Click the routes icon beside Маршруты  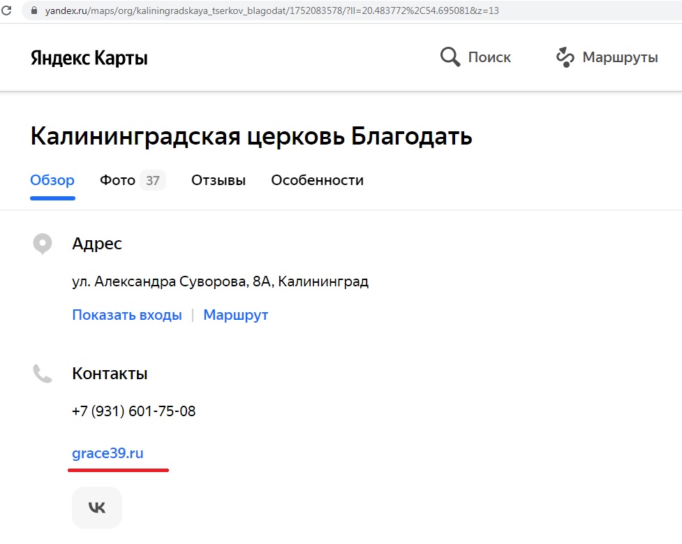[565, 57]
